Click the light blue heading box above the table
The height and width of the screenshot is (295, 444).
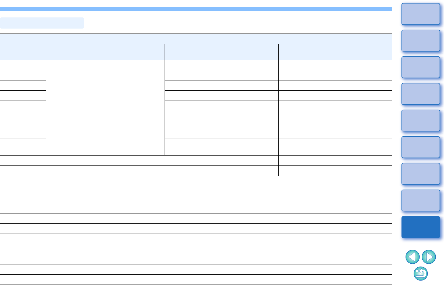[42, 23]
